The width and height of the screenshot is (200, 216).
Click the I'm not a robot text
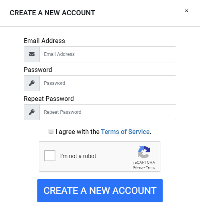[x=78, y=156]
